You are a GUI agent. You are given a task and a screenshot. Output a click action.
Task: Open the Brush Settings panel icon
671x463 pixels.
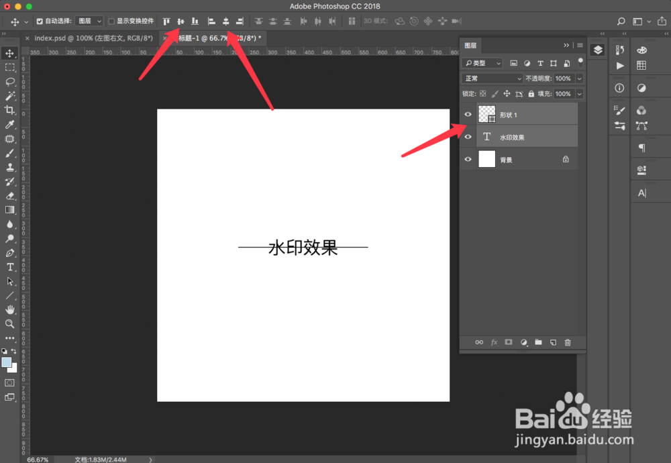619,111
